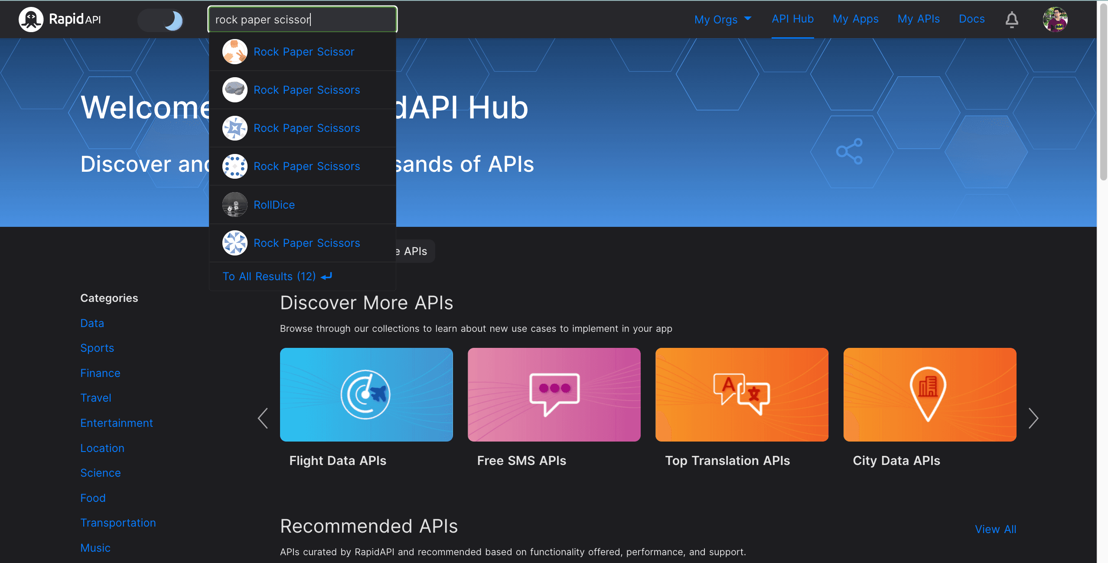
Task: Click the Recommended APIs heading
Action: coord(369,526)
